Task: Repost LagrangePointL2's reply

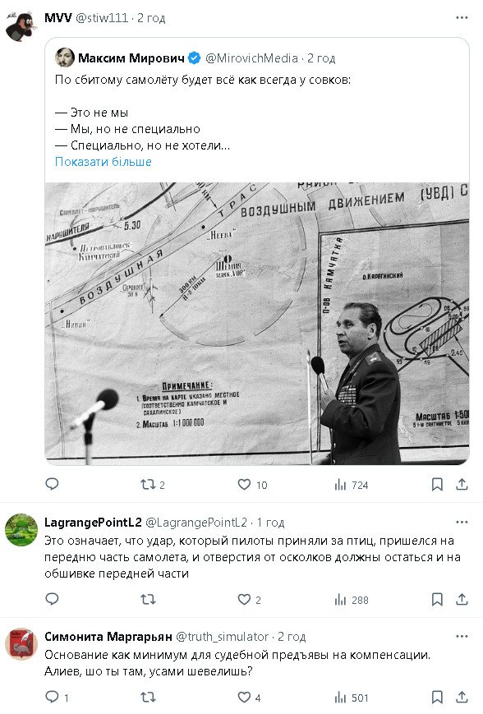Action: click(148, 599)
